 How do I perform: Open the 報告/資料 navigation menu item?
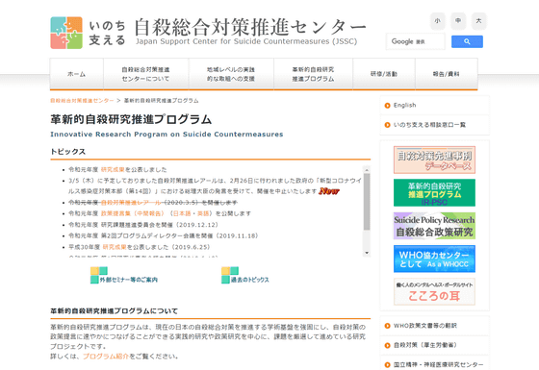click(x=447, y=74)
